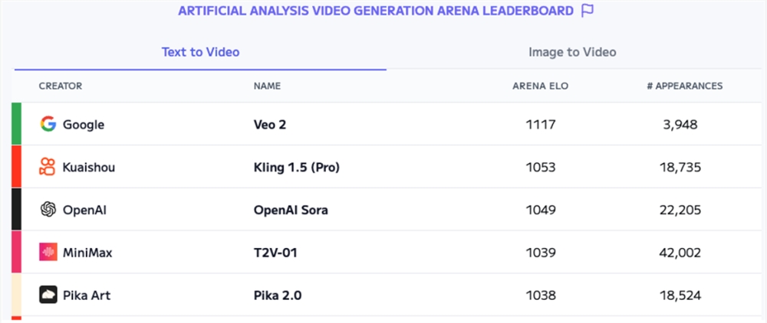Click the leaderboard title heading text
767x323 pixels.
pos(375,11)
